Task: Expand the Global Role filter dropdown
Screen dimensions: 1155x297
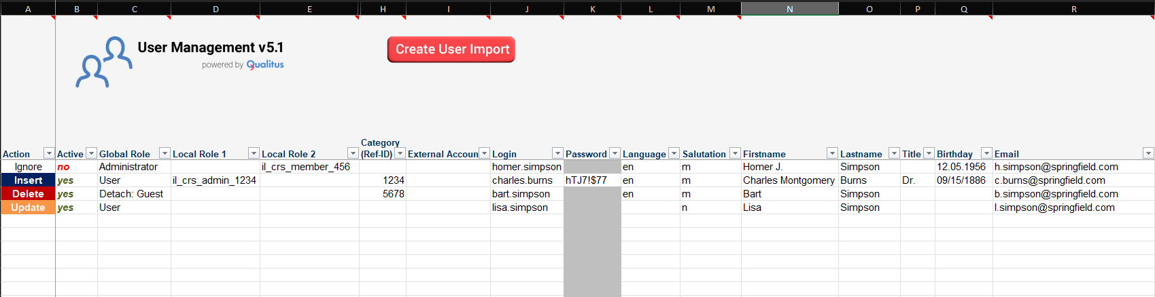Action: pos(165,154)
